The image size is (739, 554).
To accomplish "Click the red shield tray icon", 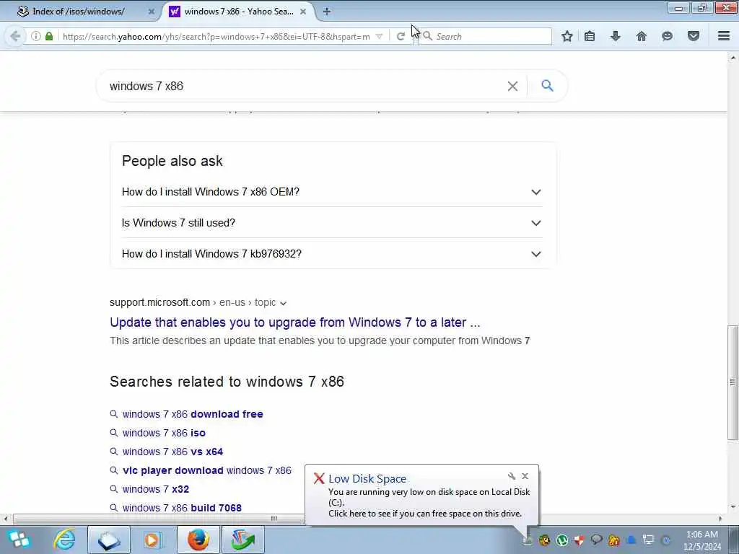I will pos(580,540).
